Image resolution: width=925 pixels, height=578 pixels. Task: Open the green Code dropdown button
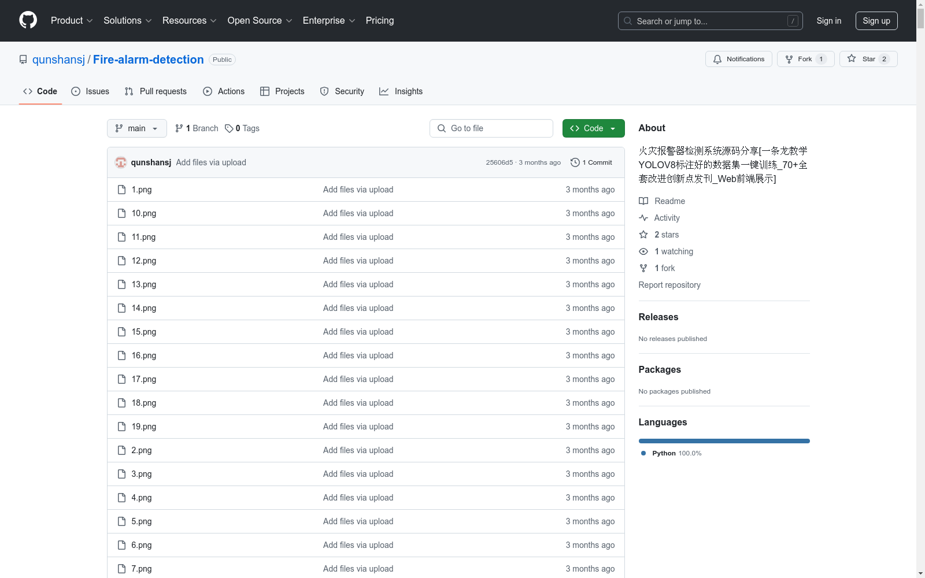click(x=593, y=128)
